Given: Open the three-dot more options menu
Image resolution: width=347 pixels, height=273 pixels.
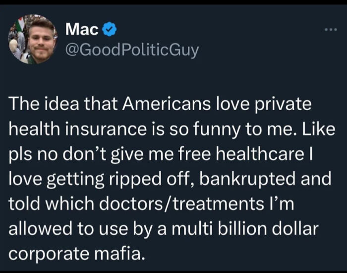Looking at the screenshot, I should pos(331,29).
